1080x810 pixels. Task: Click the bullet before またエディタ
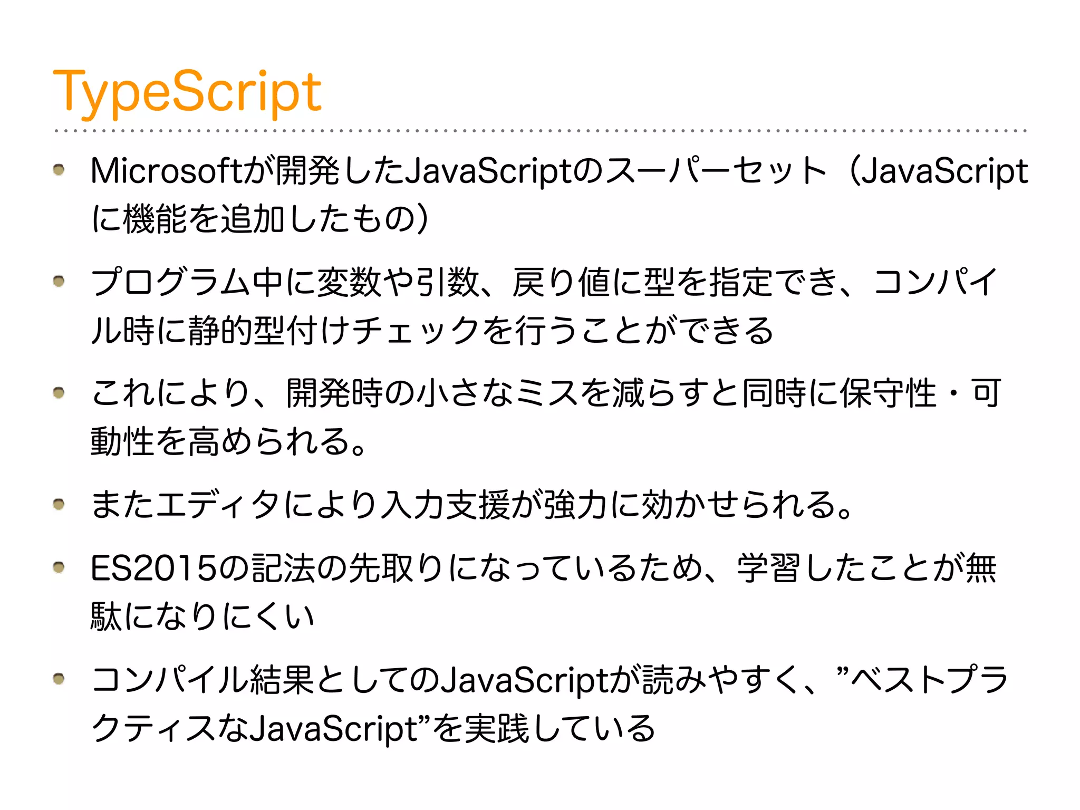59,505
